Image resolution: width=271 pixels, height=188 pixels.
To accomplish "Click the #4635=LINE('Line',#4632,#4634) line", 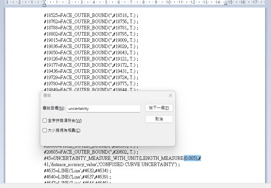I will (x=77, y=171).
